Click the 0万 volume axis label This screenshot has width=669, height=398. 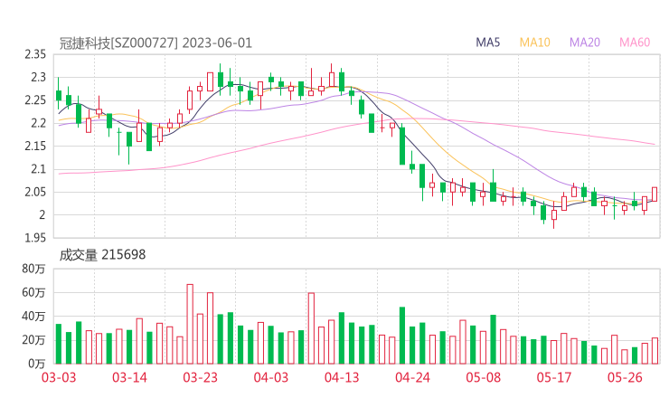(37, 364)
